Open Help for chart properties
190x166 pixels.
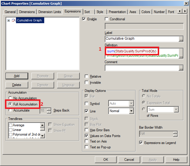[176, 160]
